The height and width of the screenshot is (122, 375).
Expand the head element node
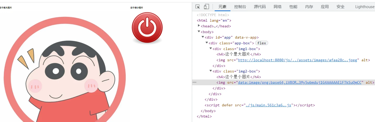click(x=199, y=26)
